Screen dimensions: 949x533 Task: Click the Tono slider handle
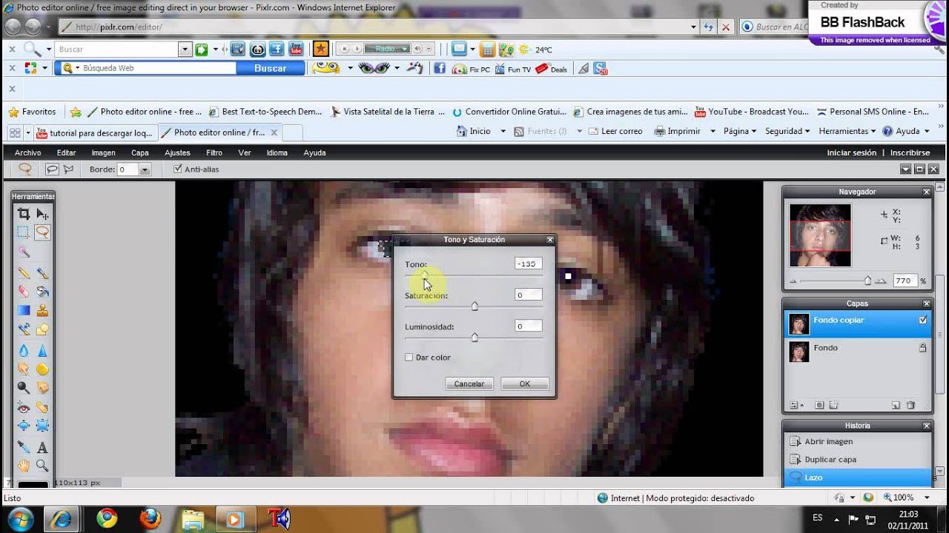click(x=425, y=275)
